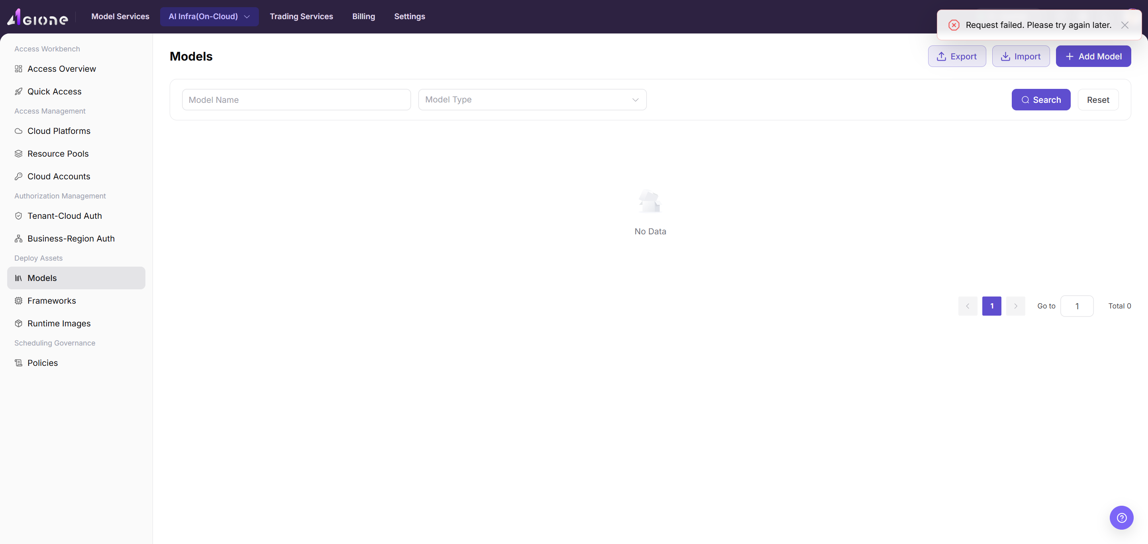The width and height of the screenshot is (1148, 544).
Task: Open the help question-mark bubble
Action: click(1121, 518)
